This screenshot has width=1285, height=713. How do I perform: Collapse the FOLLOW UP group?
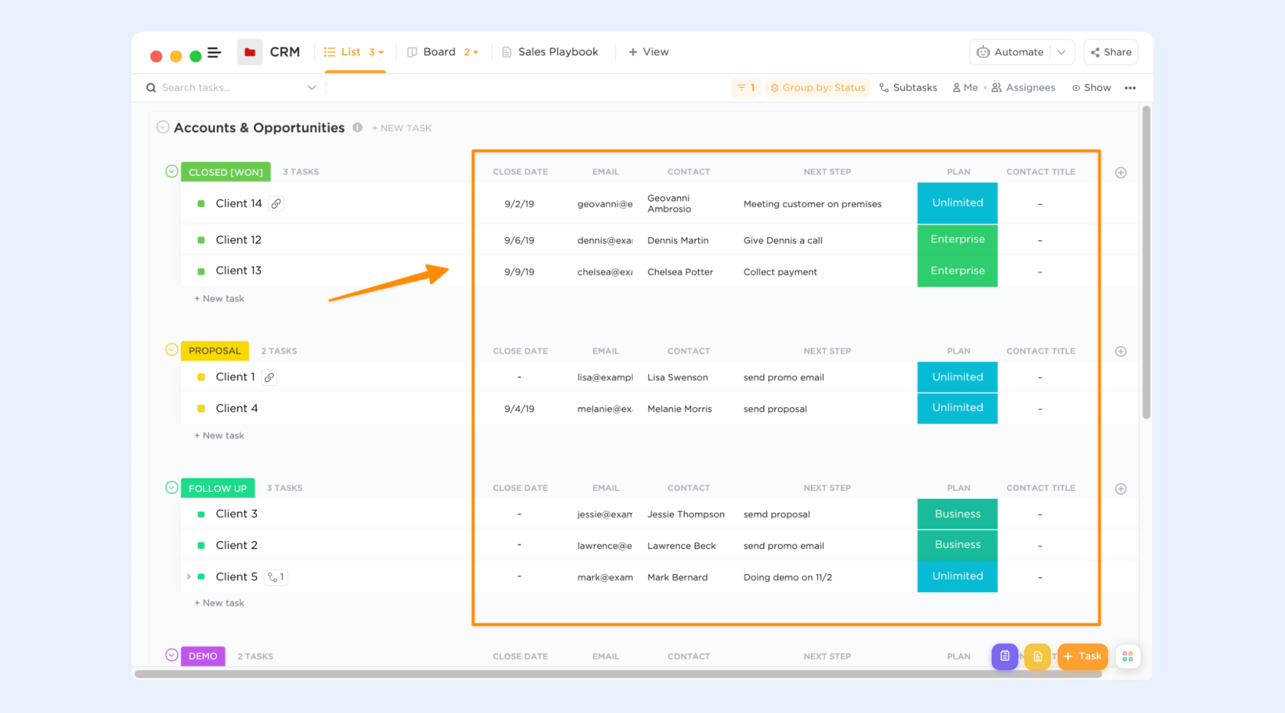click(x=171, y=488)
